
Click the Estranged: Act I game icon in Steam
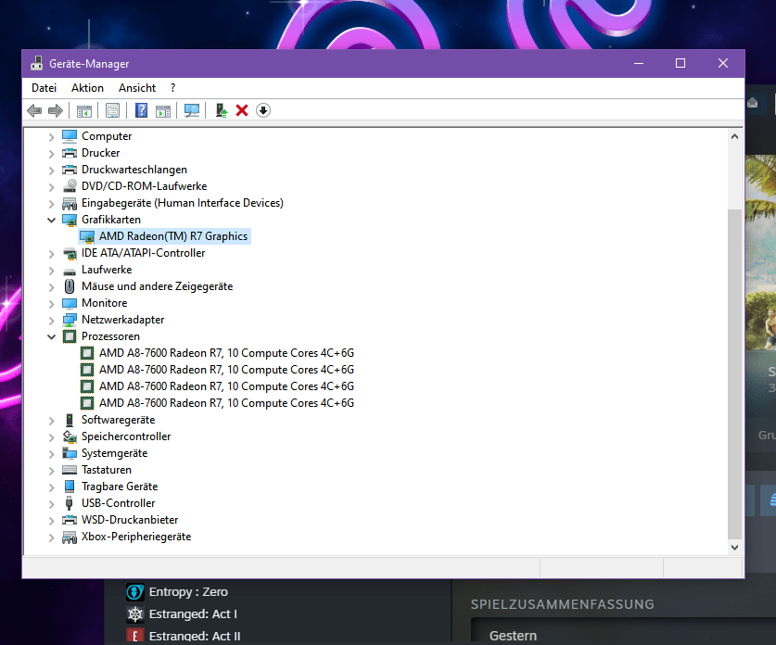[135, 613]
